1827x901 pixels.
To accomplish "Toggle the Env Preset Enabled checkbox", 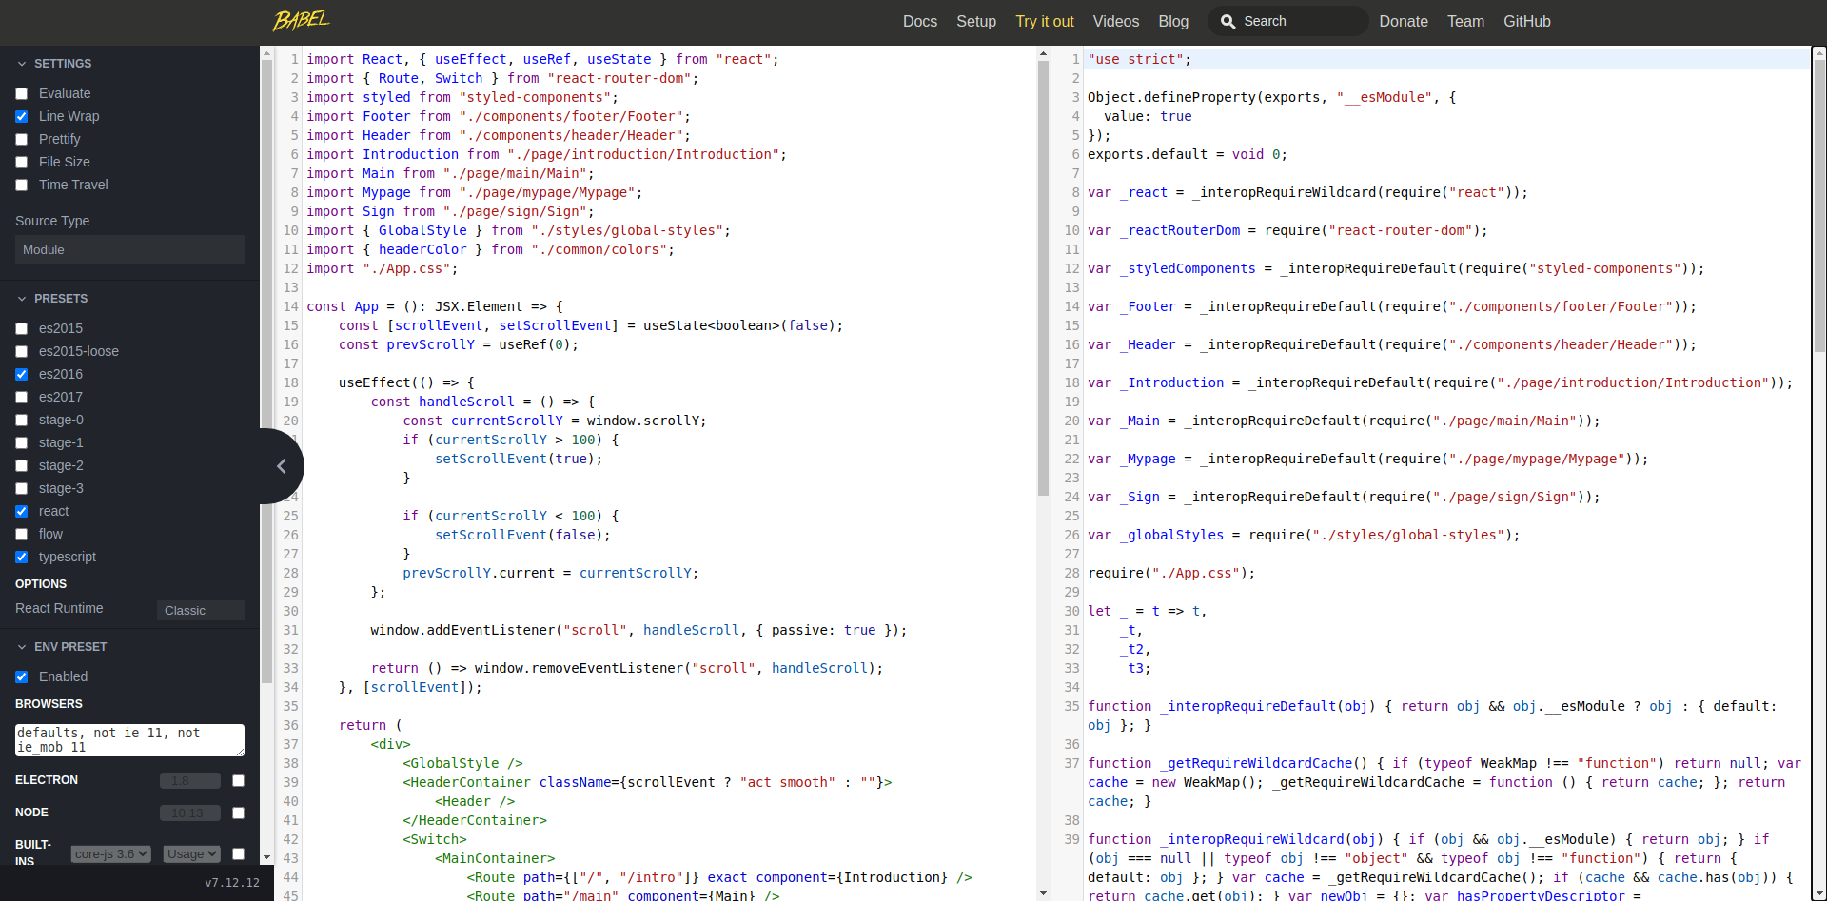I will coord(22,677).
